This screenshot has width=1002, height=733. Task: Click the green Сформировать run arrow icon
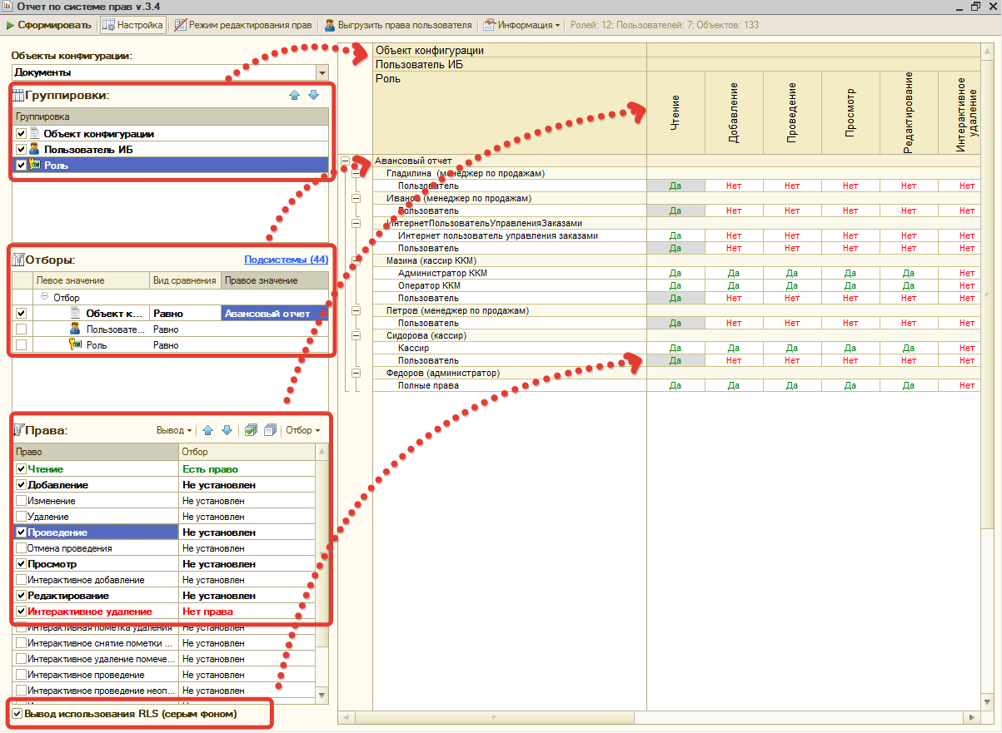pos(10,25)
